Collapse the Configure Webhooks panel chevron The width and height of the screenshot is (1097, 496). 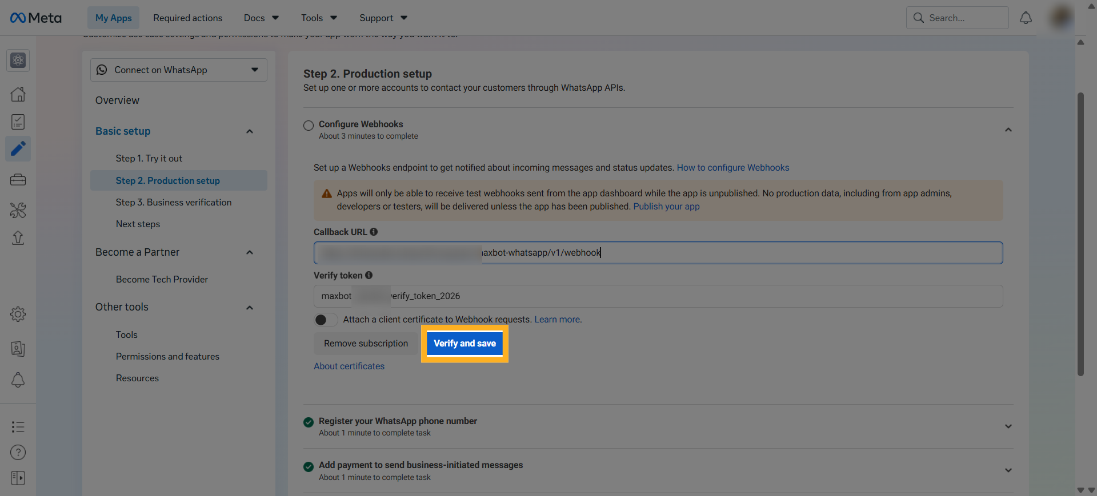pos(1008,130)
